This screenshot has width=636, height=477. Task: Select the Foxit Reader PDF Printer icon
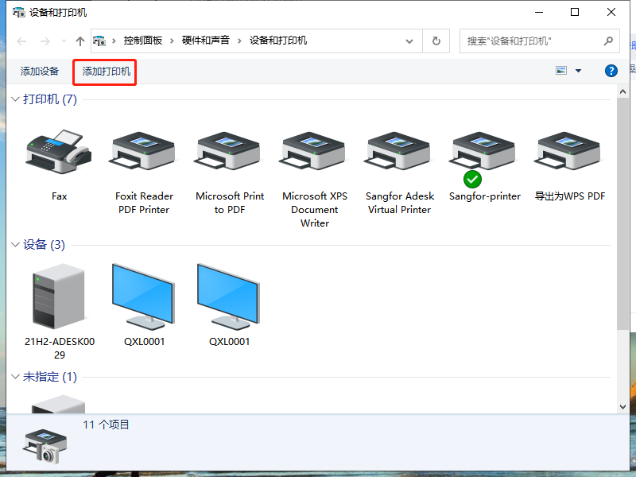tap(144, 151)
